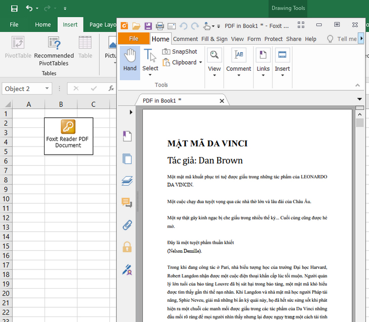Select column C header

(94, 104)
